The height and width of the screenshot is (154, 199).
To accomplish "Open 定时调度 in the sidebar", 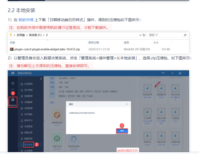I will pyautogui.click(x=28, y=114).
